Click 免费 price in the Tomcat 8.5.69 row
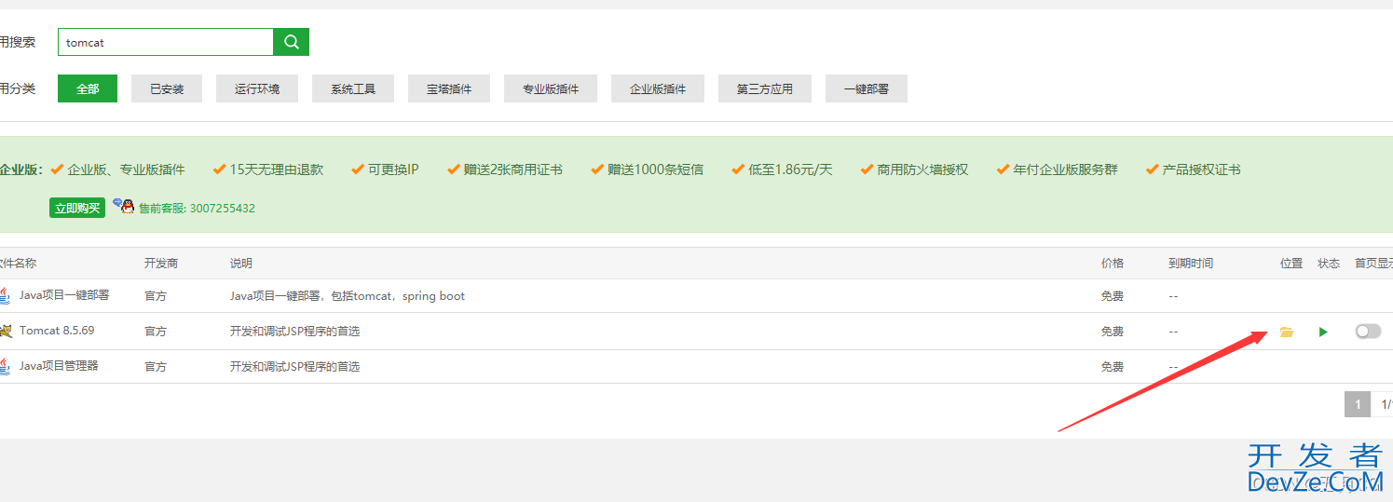The width and height of the screenshot is (1393, 502). 1113,332
